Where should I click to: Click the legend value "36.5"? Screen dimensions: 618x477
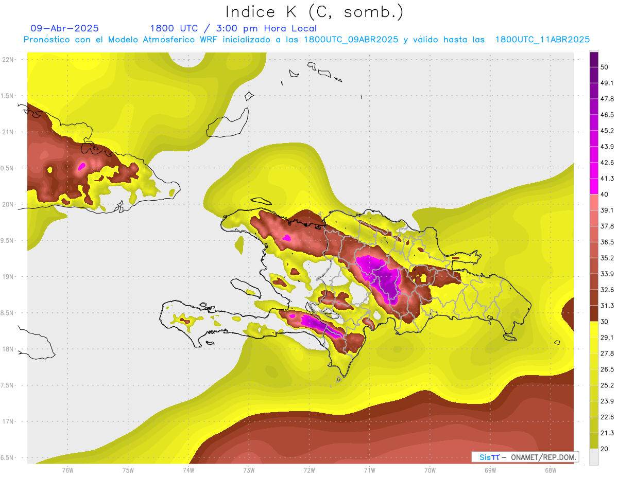tap(607, 242)
